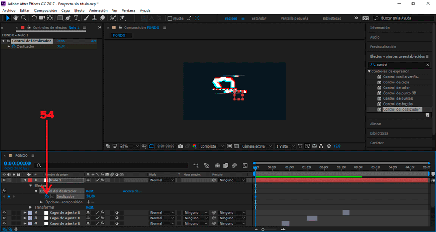Select the Pen tool
Screen dimensions: 436x232
[68, 18]
